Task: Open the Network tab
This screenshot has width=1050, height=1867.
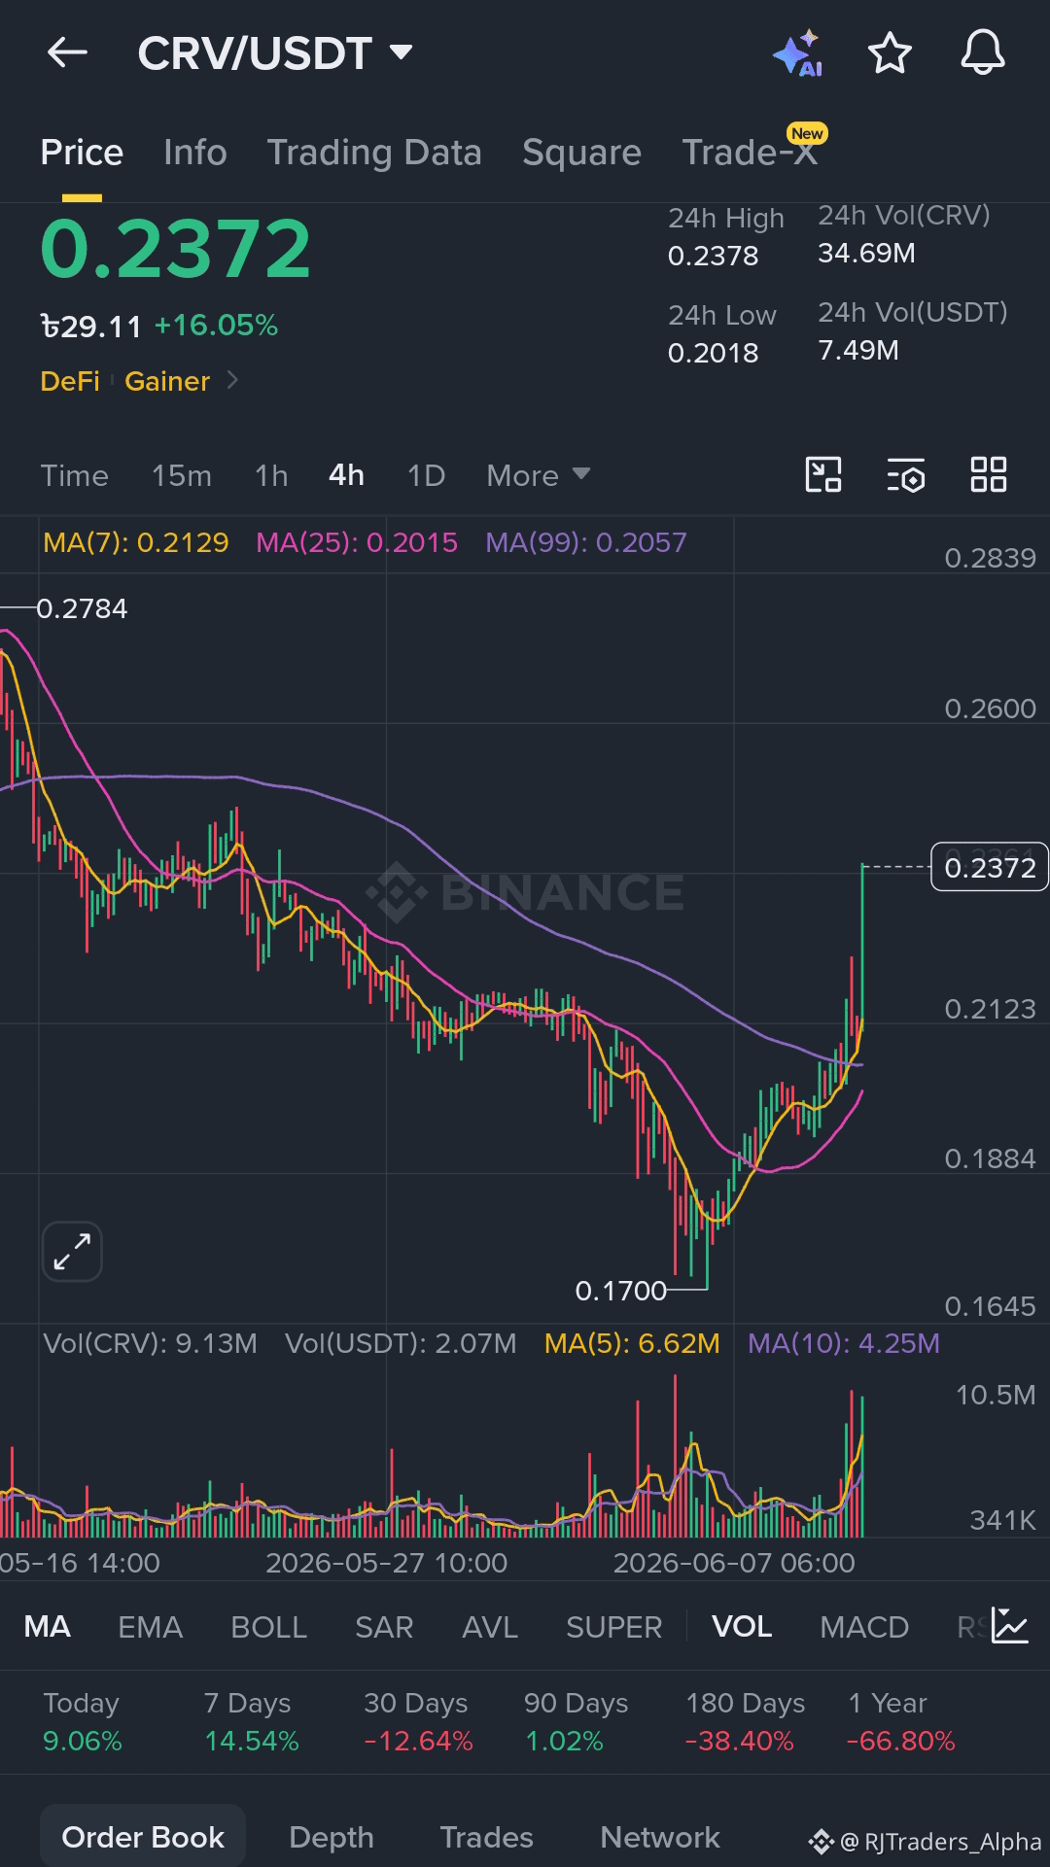Action: click(x=660, y=1837)
